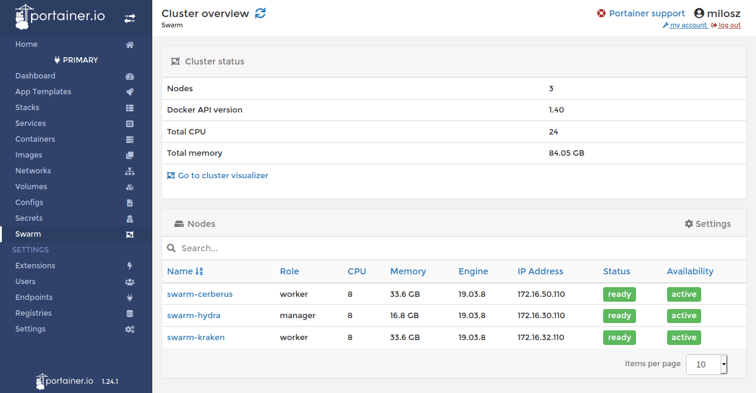
Task: Open Containers from the sidebar
Action: point(35,139)
